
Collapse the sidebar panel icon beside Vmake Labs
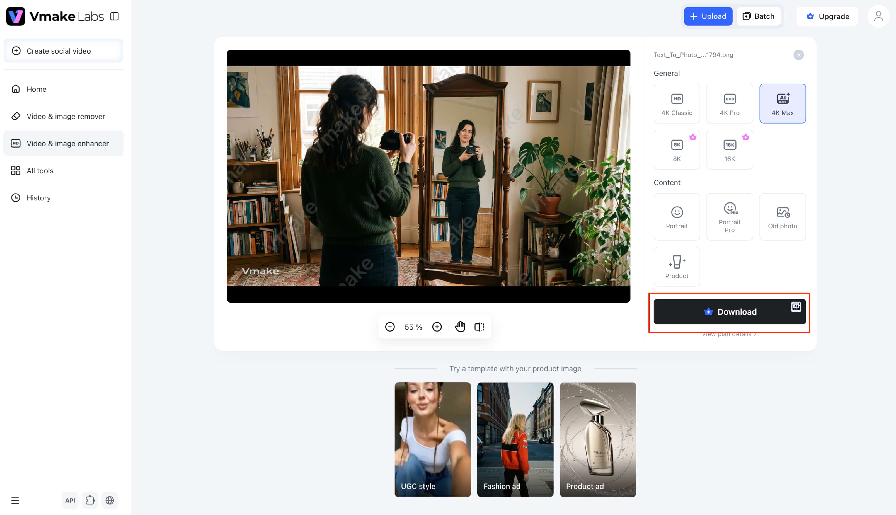(114, 16)
